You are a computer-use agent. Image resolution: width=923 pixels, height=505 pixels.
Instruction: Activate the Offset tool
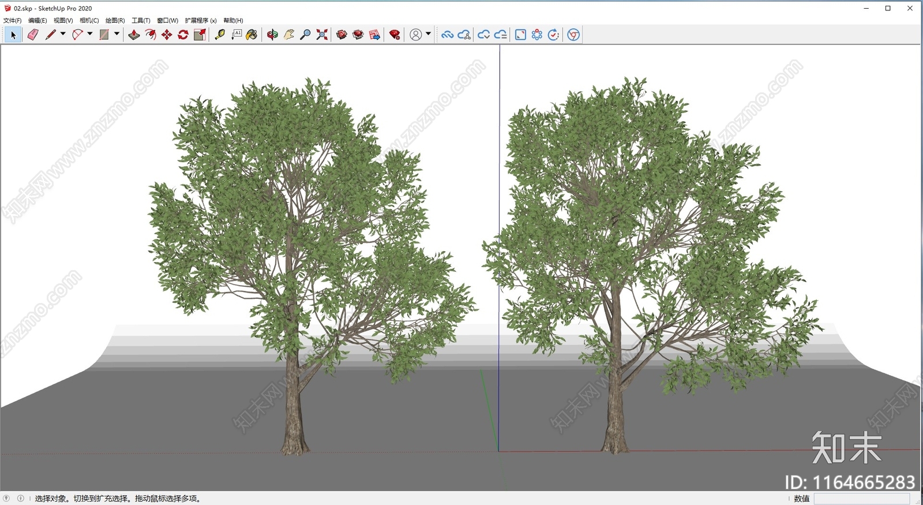coord(151,35)
